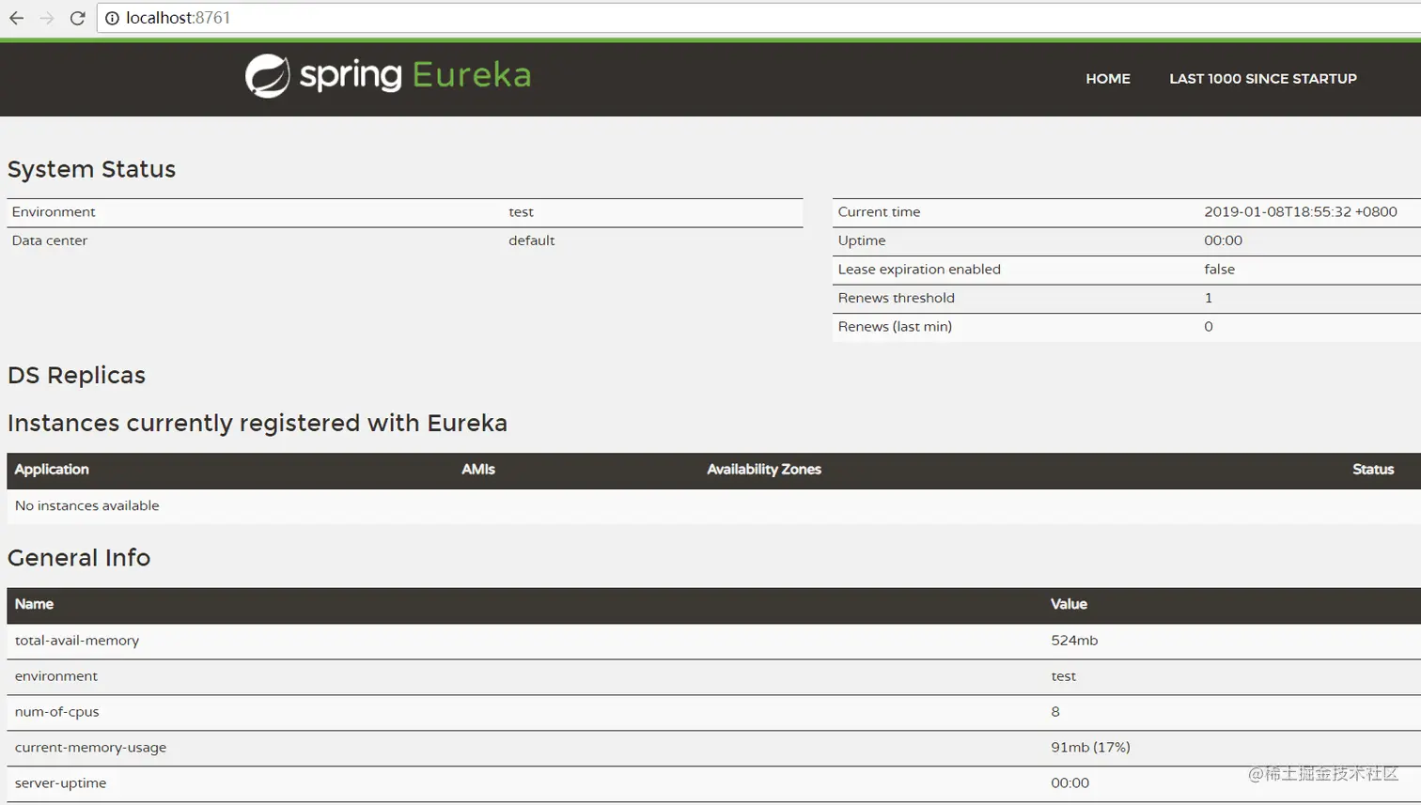Select the 91mb (17%) value
This screenshot has width=1421, height=805.
[1090, 748]
